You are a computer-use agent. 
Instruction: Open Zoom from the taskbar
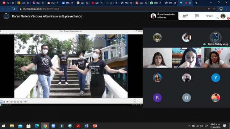point(53,126)
